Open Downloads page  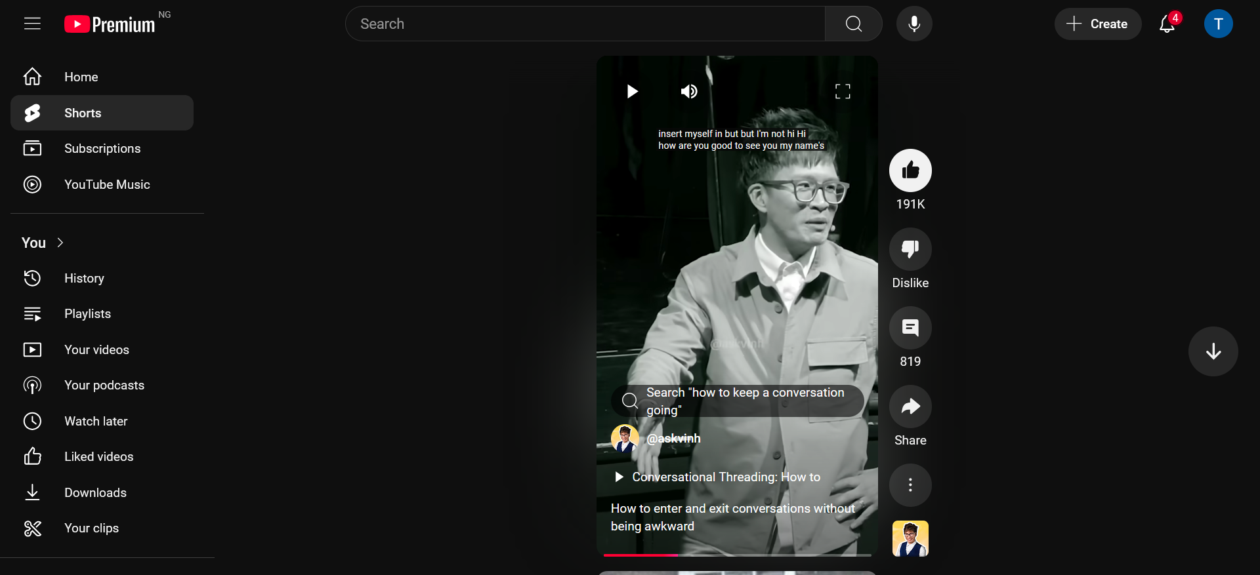click(x=102, y=492)
